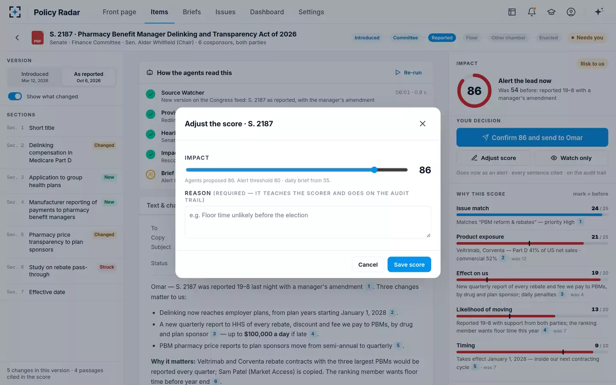This screenshot has width=616, height=385.
Task: Click the Watch only button
Action: click(x=571, y=158)
